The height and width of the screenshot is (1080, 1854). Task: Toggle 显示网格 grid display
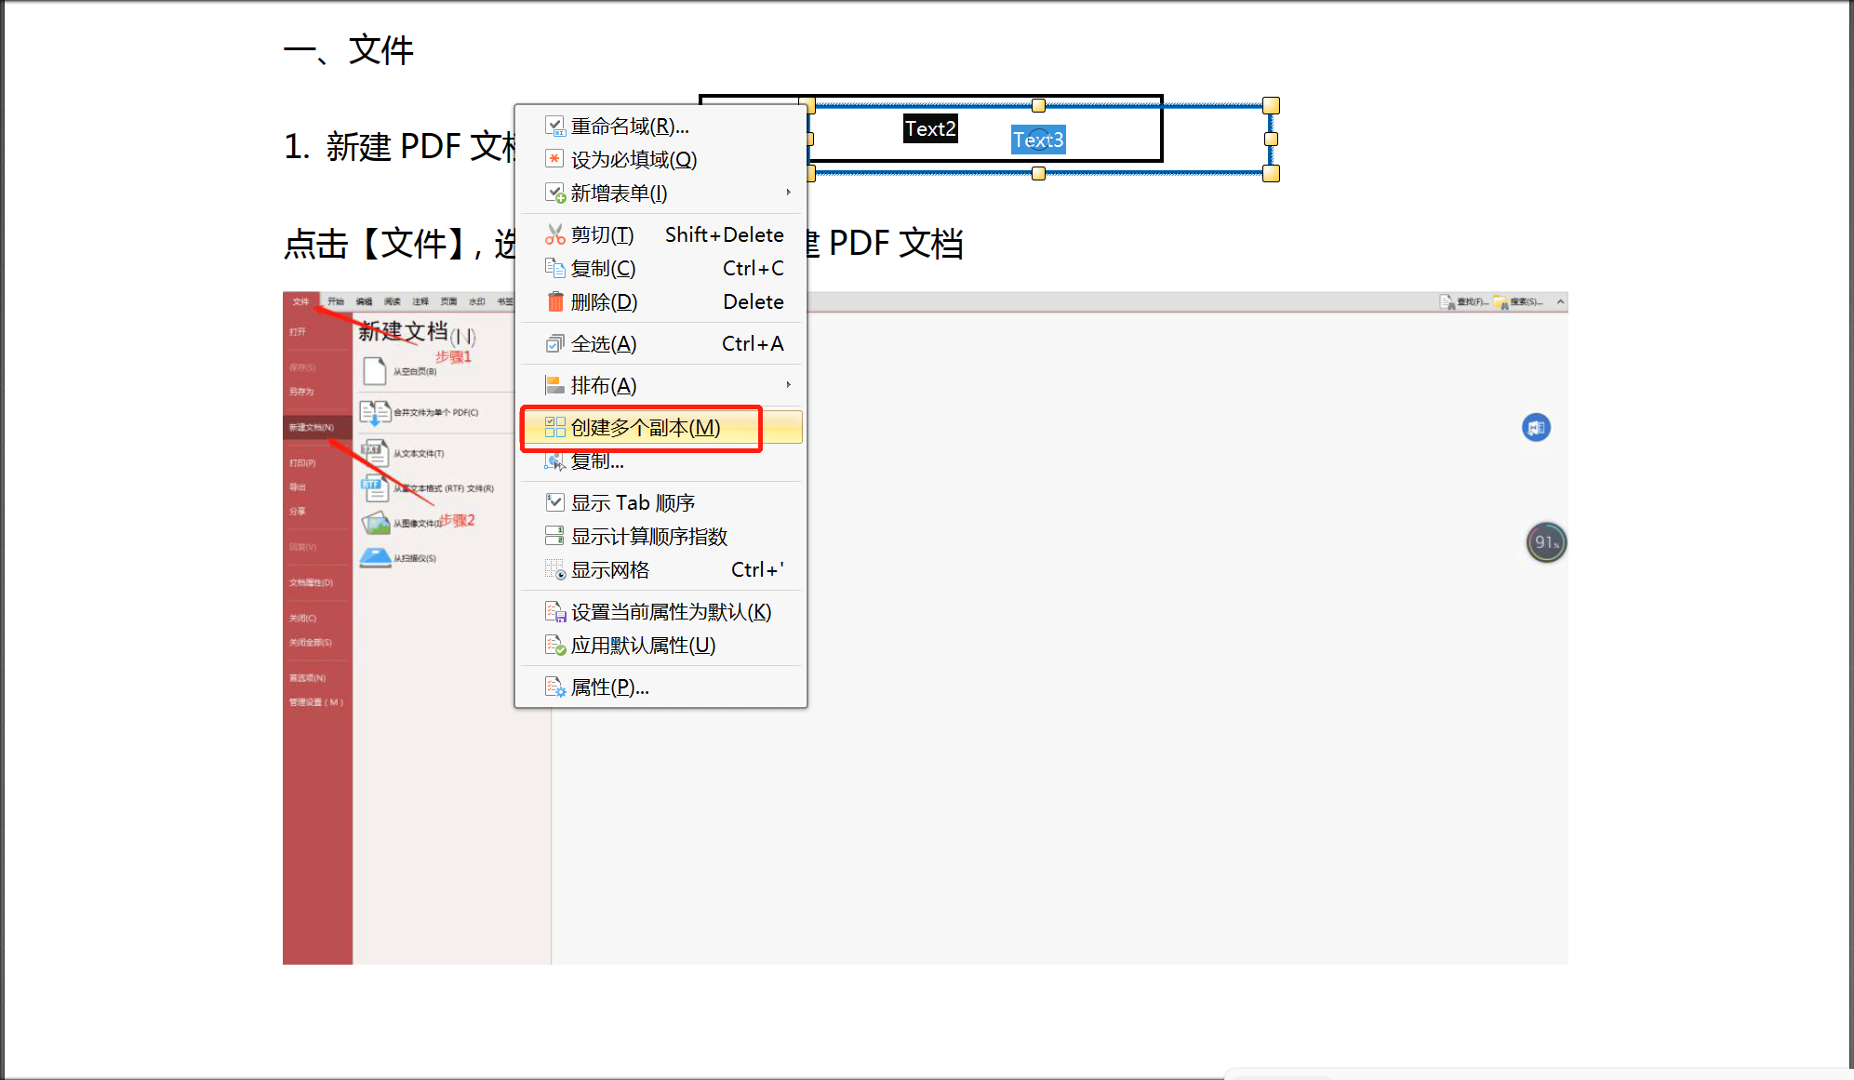point(660,569)
